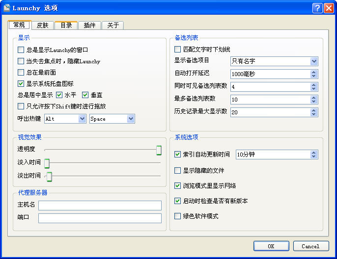Click the 透明度 slider handle
This screenshot has width=337, height=259.
pos(159,150)
